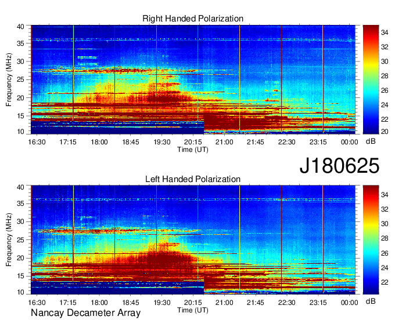
Task: Click 23:15 time tick on Left Handed plot
Action: tap(318, 303)
